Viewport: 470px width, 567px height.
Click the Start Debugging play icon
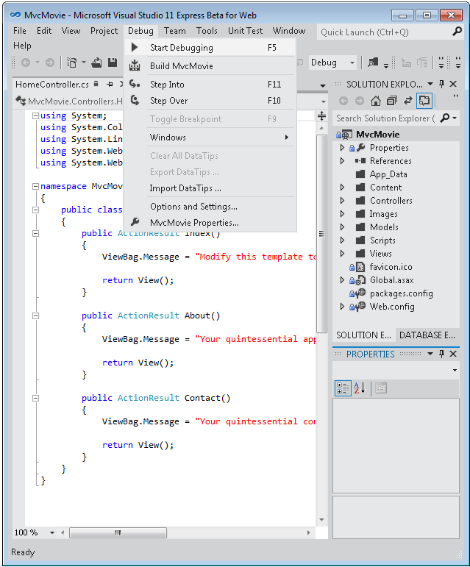[135, 47]
